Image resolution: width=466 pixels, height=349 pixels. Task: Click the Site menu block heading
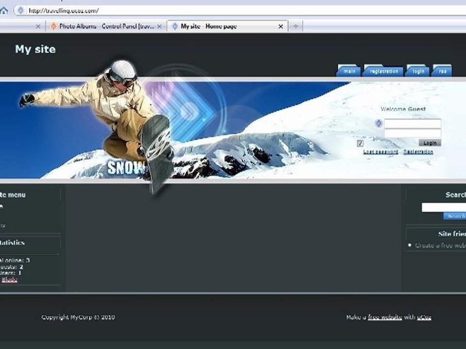[x=13, y=195]
